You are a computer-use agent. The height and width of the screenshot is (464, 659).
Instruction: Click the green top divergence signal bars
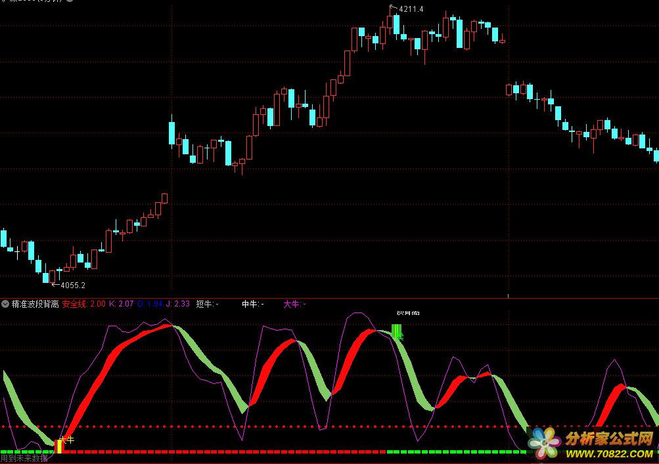(x=396, y=331)
